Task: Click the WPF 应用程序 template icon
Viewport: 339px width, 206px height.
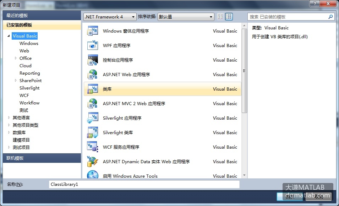Action: pyautogui.click(x=93, y=45)
